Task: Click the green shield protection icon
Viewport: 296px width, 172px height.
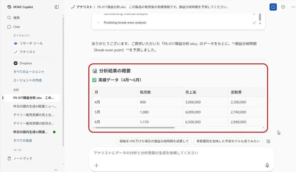Action: coord(283,7)
